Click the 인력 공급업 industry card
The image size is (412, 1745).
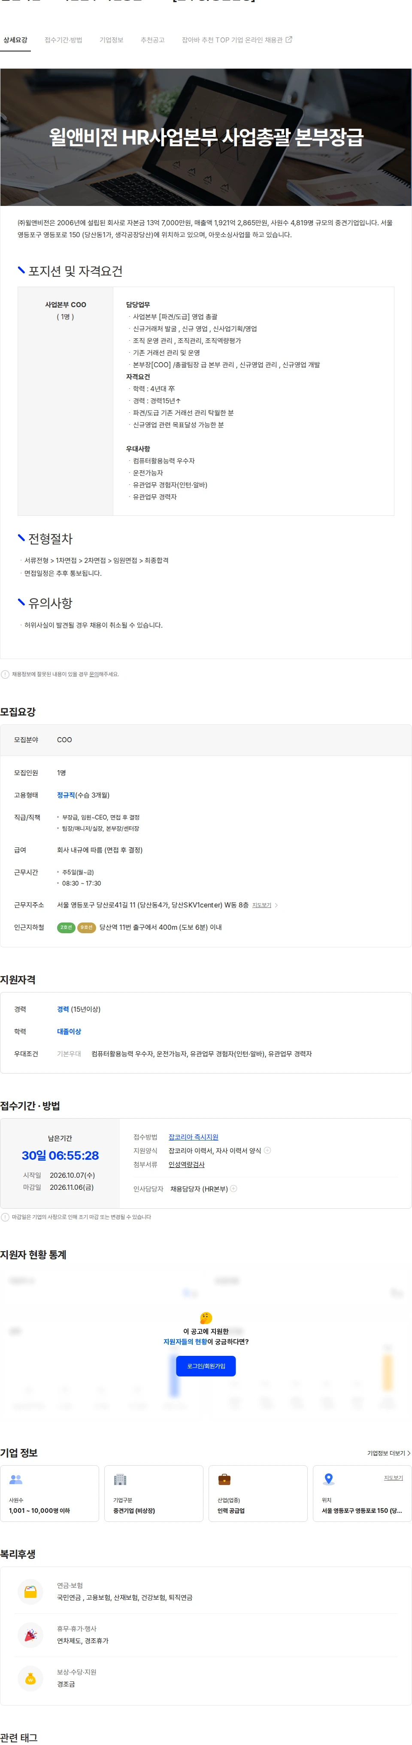click(258, 1494)
